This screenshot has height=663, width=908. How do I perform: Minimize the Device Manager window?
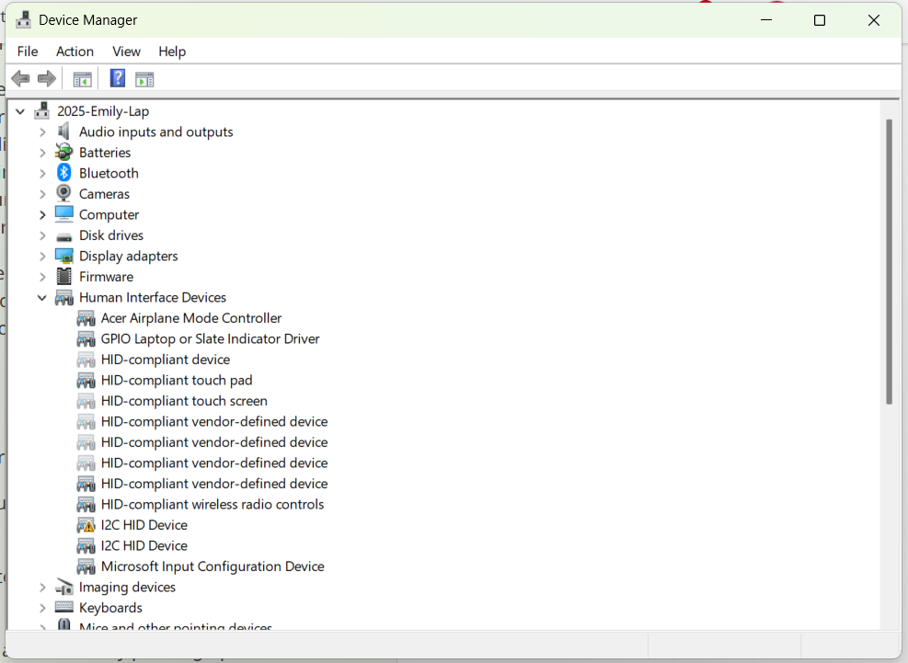pyautogui.click(x=766, y=20)
